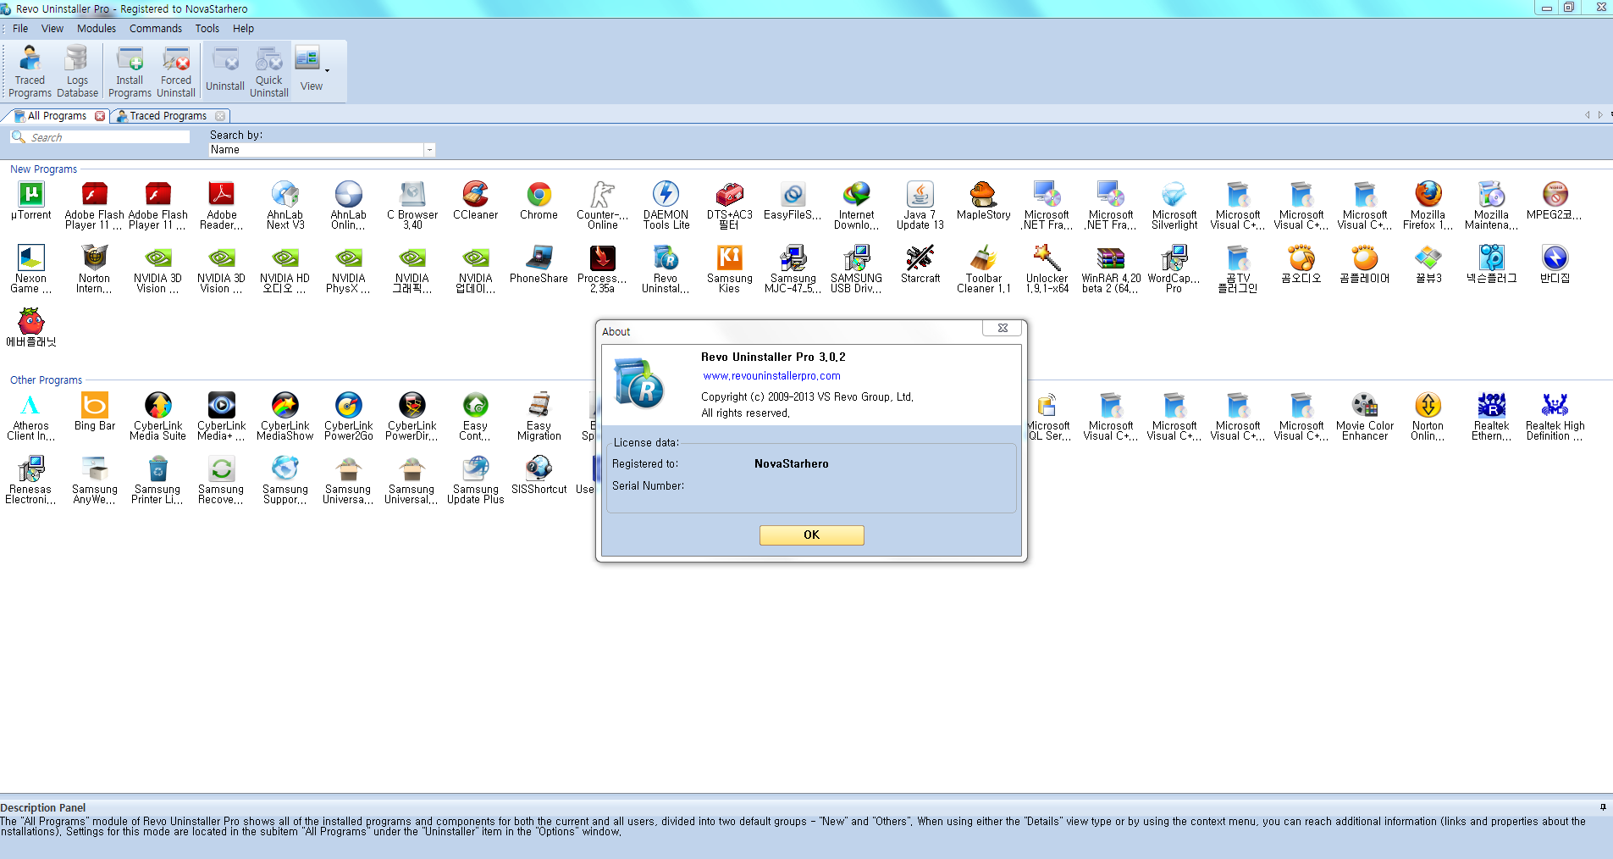Open the Commands menu
1613x859 pixels.
point(156,28)
